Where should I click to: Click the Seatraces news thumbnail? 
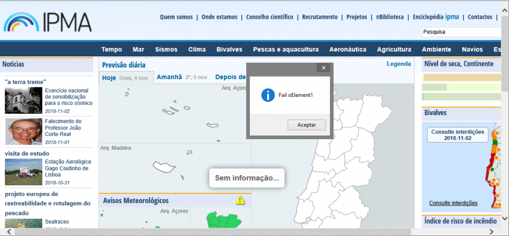23,223
